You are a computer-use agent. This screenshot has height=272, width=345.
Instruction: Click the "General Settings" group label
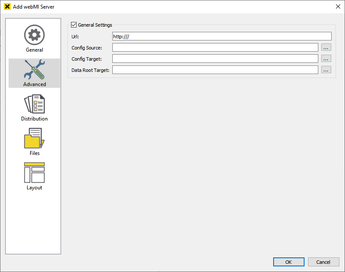tap(95, 25)
